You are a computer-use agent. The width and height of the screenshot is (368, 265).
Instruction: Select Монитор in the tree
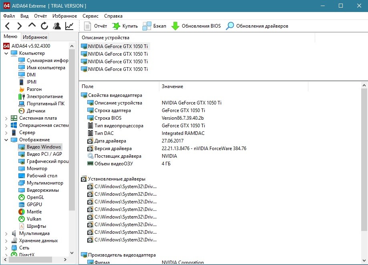pos(33,169)
